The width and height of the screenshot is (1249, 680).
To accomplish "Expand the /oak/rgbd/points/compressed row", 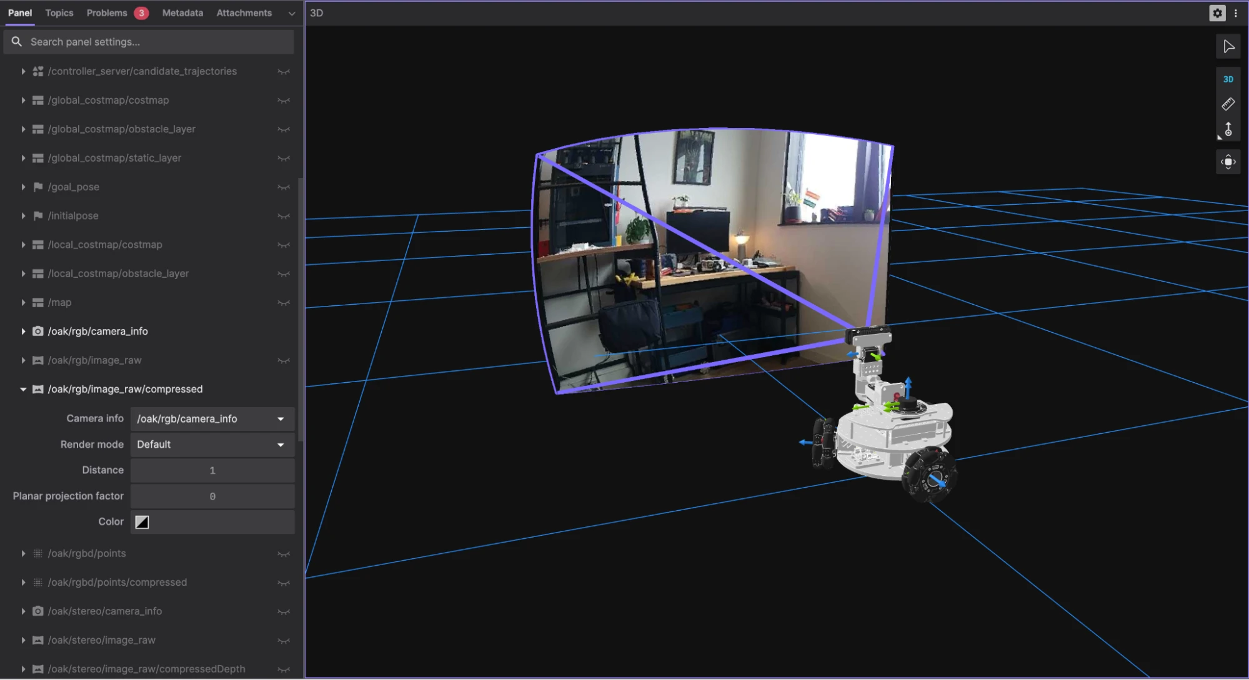I will coord(23,583).
